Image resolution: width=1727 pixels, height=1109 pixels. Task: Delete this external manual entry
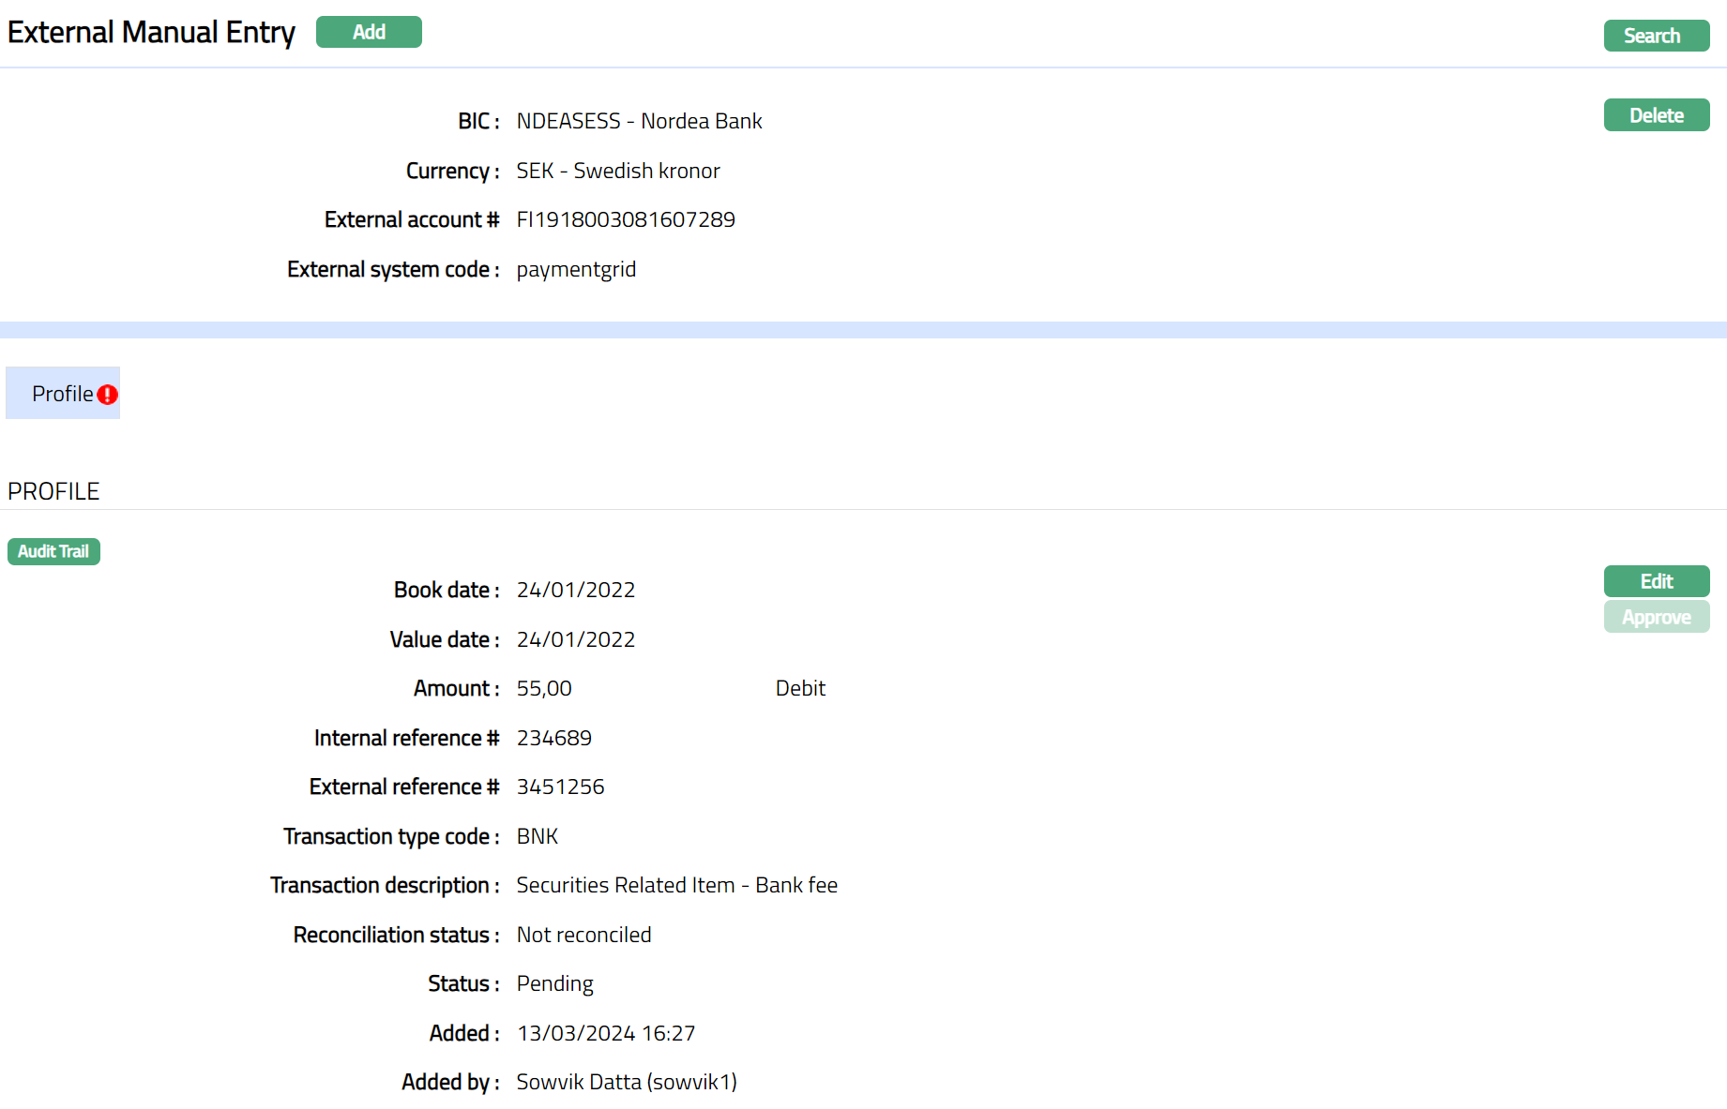pos(1656,115)
